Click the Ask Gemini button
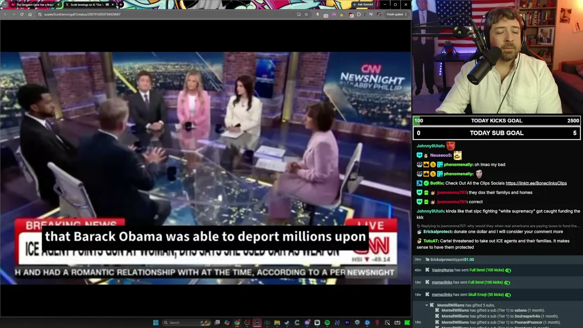 (x=363, y=5)
